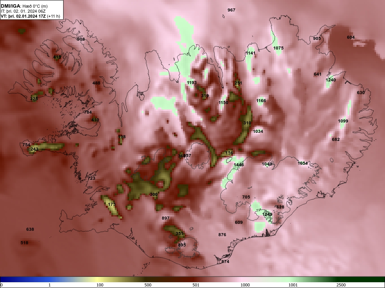Image resolution: width=385 pixels, height=288 pixels.
Task: Select the 518 value over the sea
Action: pyautogui.click(x=24, y=243)
